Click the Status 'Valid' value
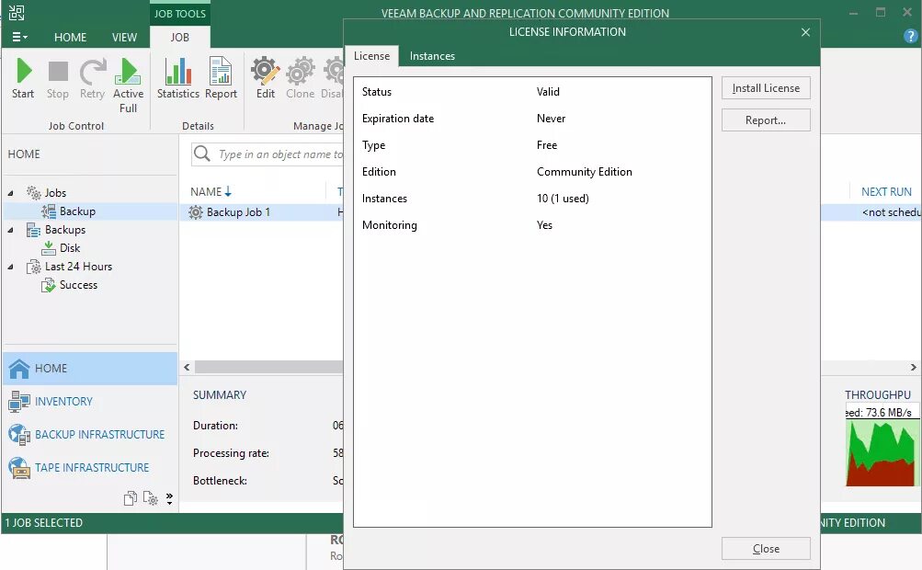Viewport: 922px width, 570px height. (548, 92)
